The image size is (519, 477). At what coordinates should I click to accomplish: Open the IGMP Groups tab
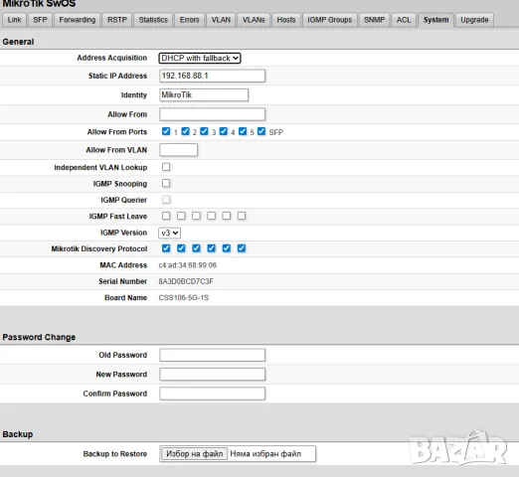pos(329,20)
